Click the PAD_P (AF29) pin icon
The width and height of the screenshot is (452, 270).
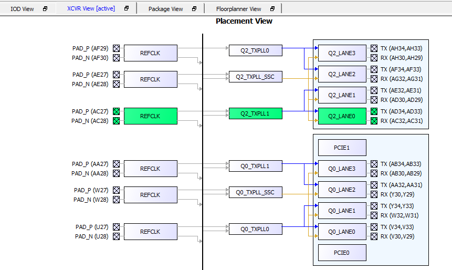click(116, 48)
